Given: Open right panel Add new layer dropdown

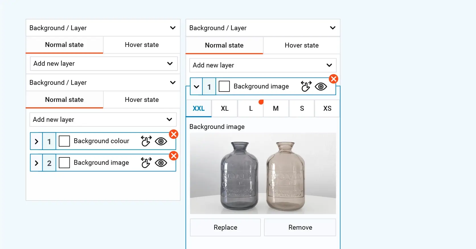Looking at the screenshot, I should (x=263, y=65).
